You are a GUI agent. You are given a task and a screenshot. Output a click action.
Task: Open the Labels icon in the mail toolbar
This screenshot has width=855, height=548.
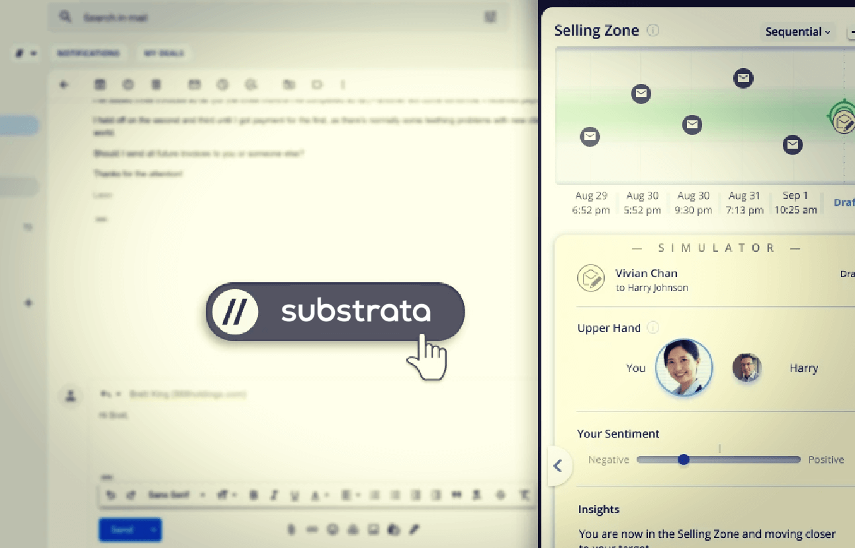point(317,85)
